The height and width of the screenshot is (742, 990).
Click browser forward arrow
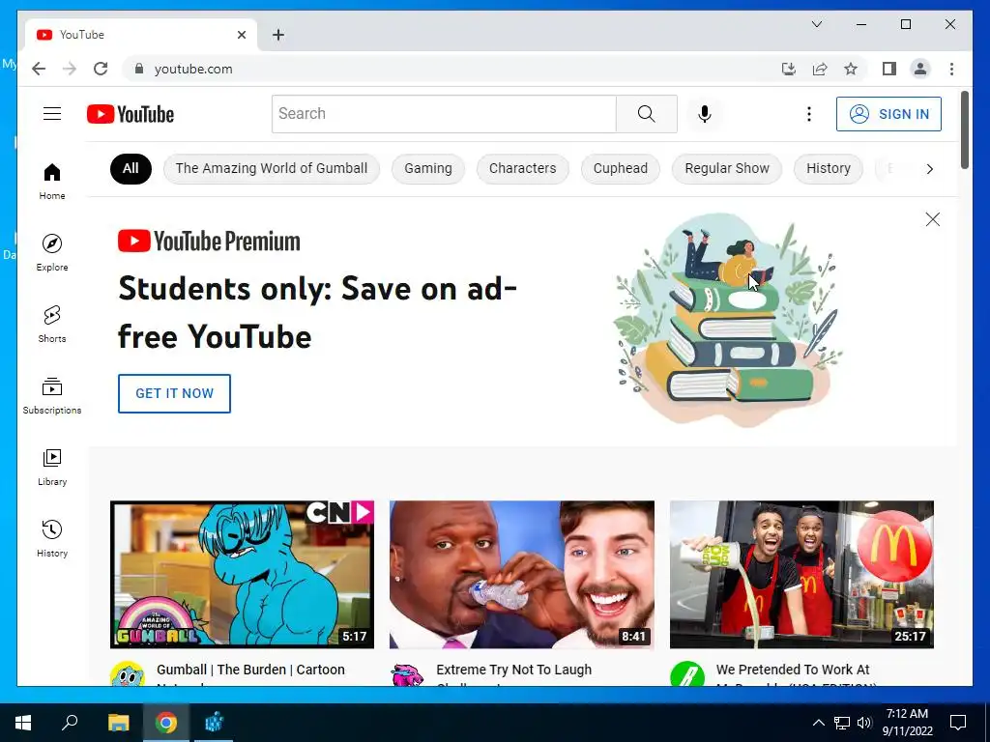[70, 69]
